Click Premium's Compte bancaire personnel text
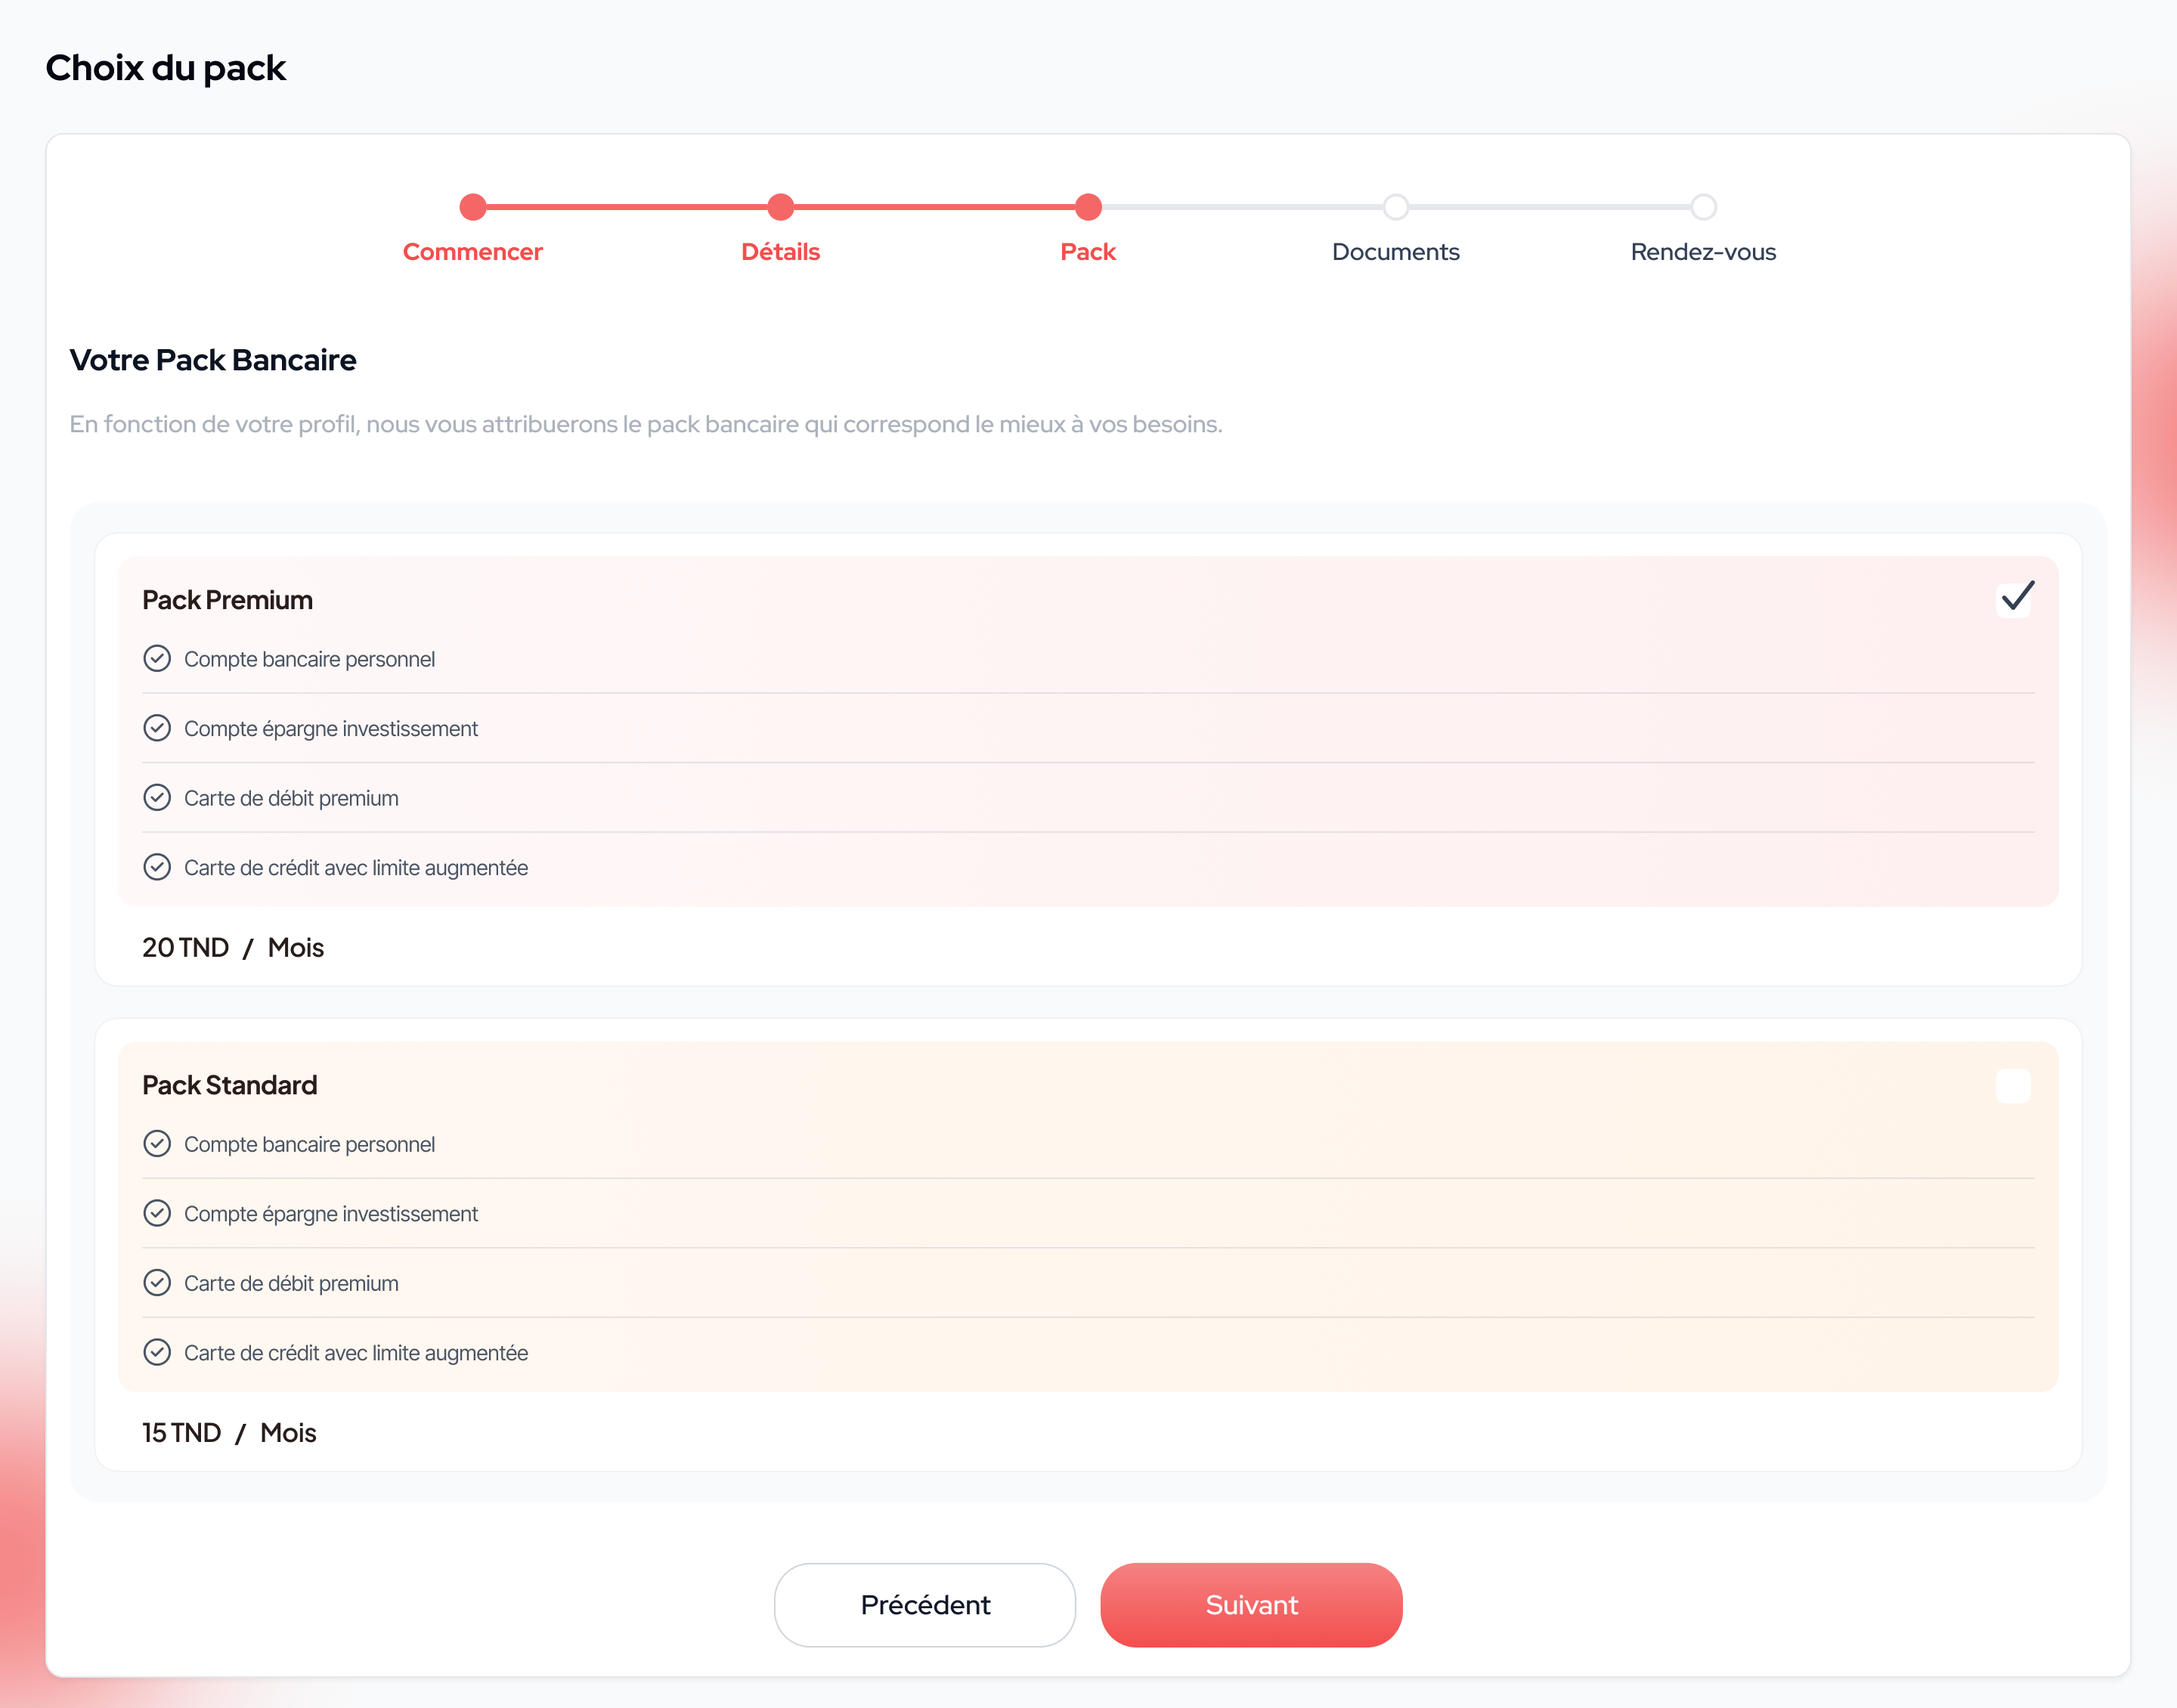This screenshot has height=1708, width=2177. (x=309, y=659)
